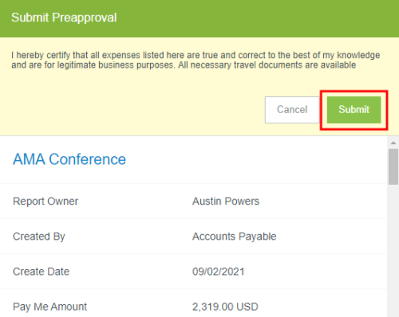This screenshot has height=317, width=399.
Task: Click the Austin Powers owner value
Action: (x=226, y=202)
